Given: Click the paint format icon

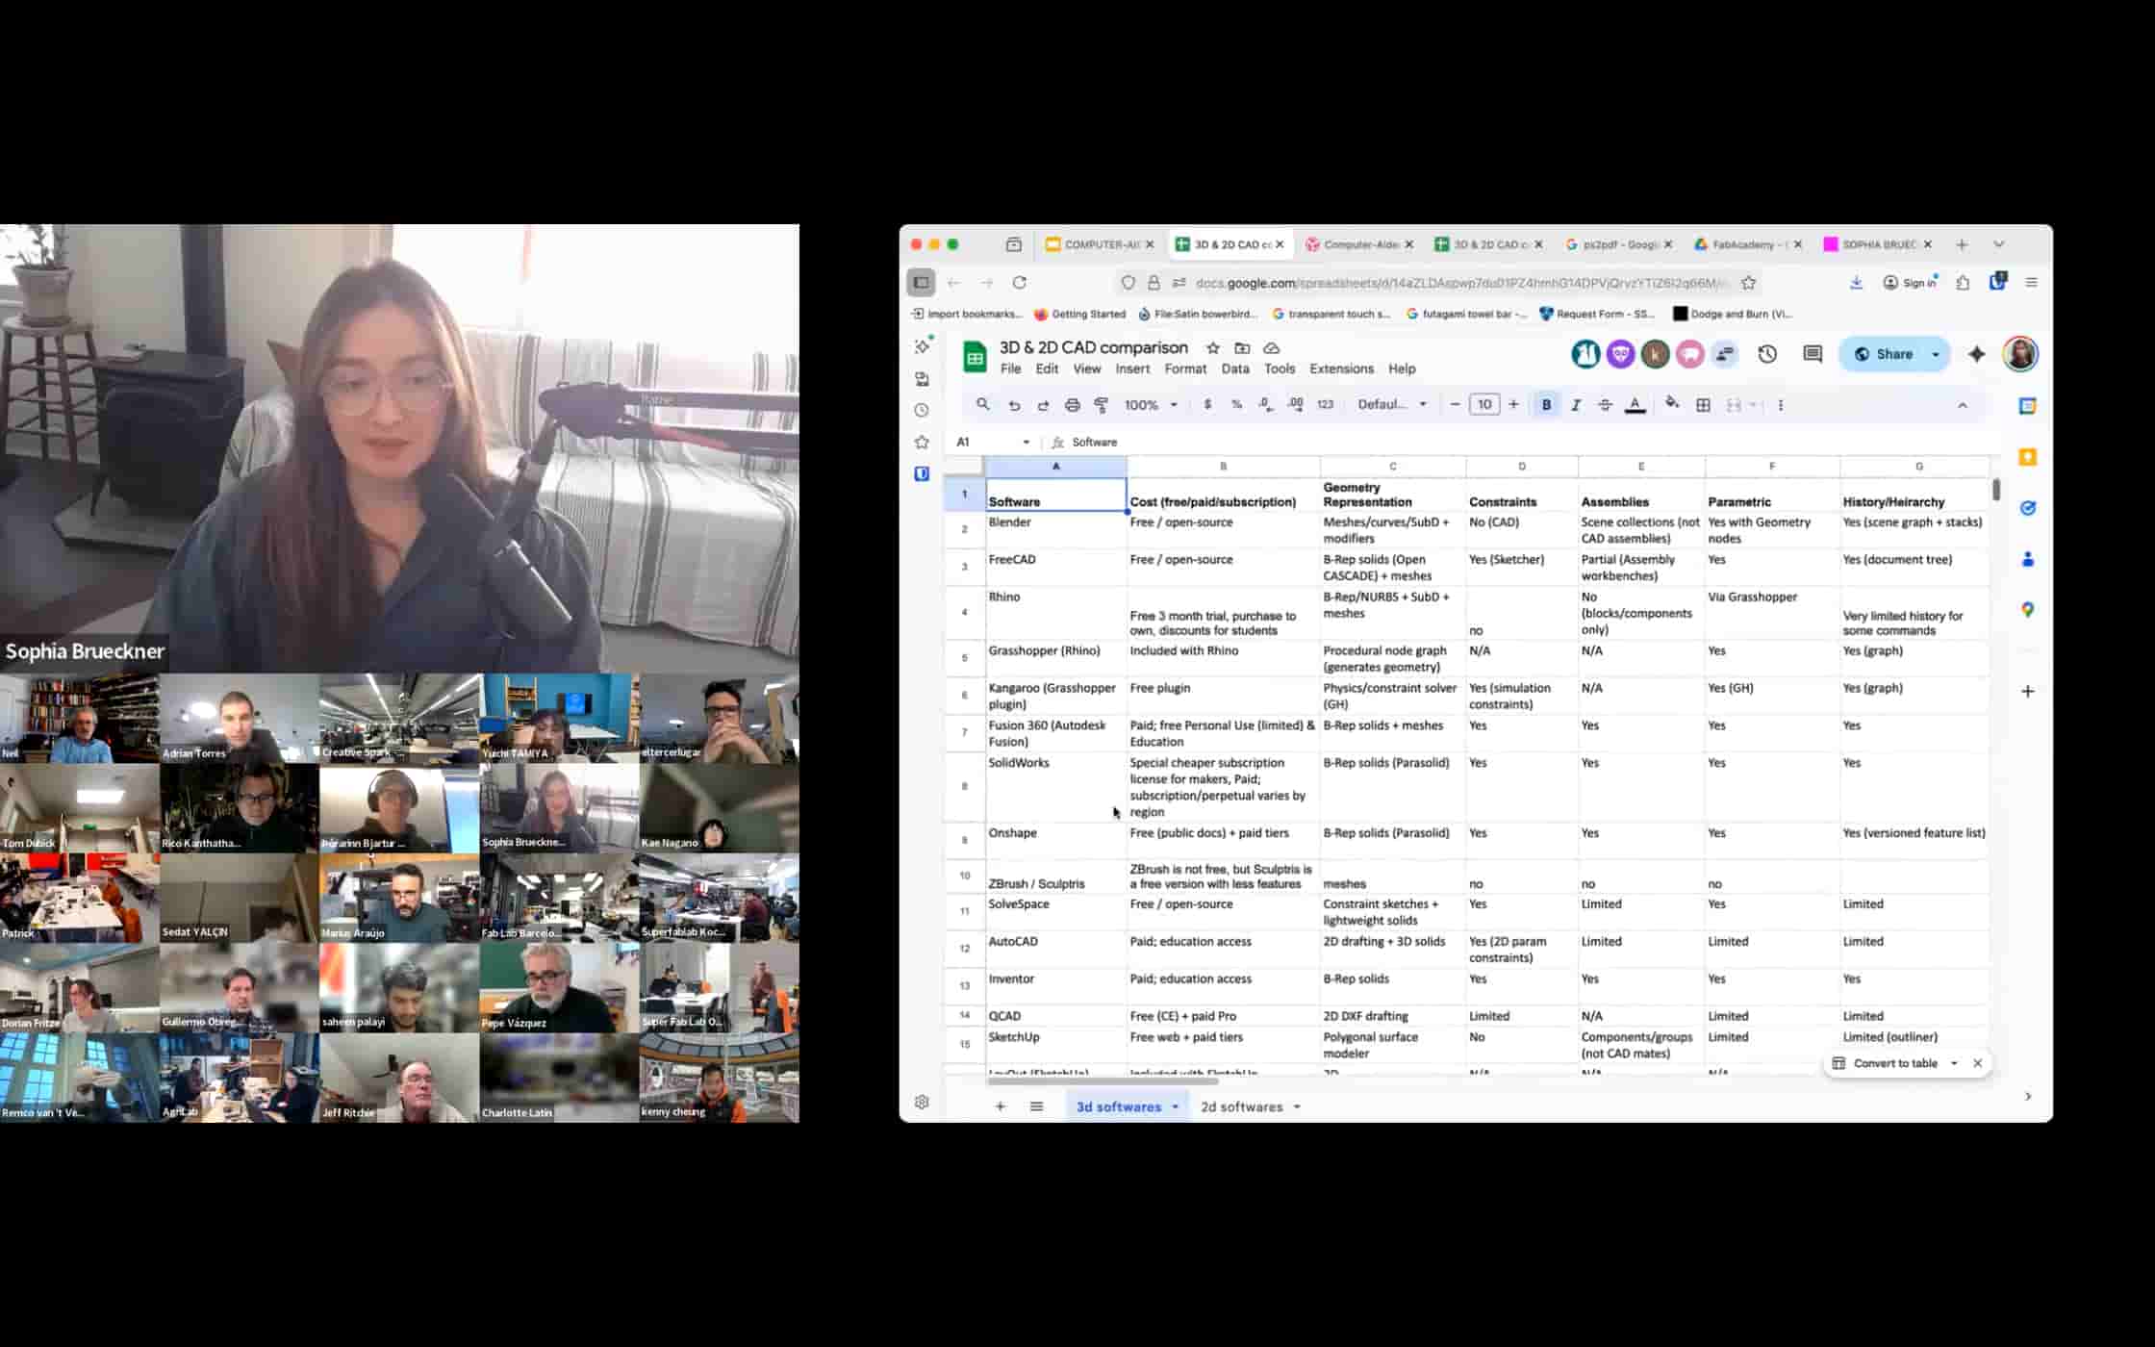Looking at the screenshot, I should point(1102,405).
